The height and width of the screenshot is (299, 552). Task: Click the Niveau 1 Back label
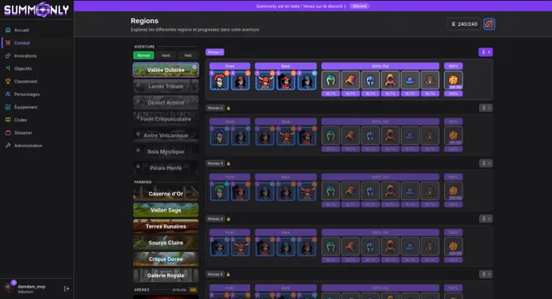pos(286,66)
